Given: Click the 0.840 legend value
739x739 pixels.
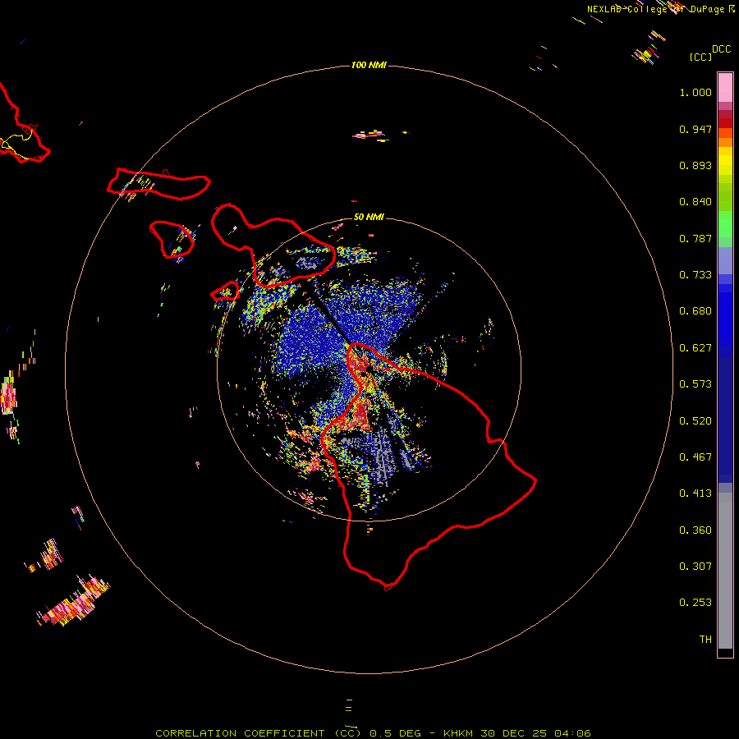Looking at the screenshot, I should [695, 202].
